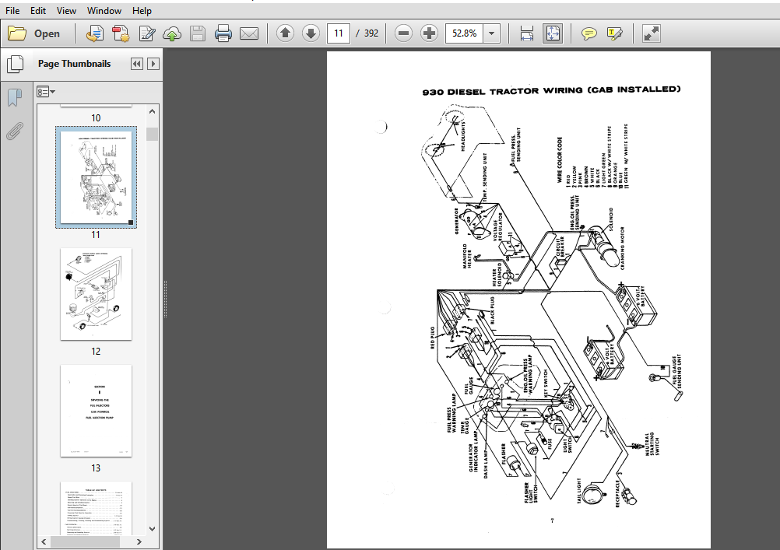Screen dimensions: 780x550
Task: Click the page number field showing 11
Action: click(339, 33)
